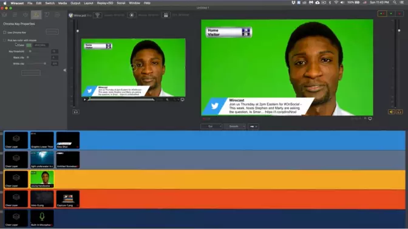Play the preview video
This screenshot has width=408, height=229.
[84, 100]
